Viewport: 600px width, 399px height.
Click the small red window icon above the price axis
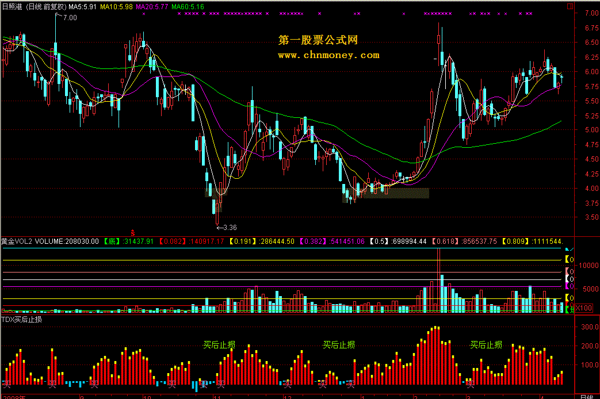click(x=570, y=6)
